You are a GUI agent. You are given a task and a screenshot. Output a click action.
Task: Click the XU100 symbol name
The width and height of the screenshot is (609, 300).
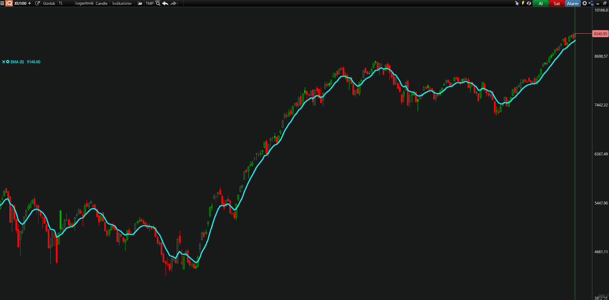tap(20, 3)
